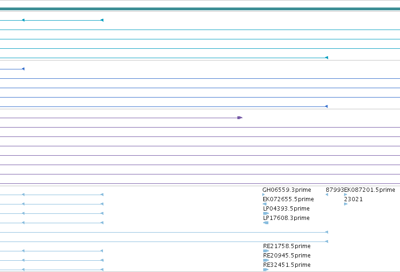Select arrowhead ending the longest teal transcript line
This screenshot has height=272, width=400.
pos(327,58)
